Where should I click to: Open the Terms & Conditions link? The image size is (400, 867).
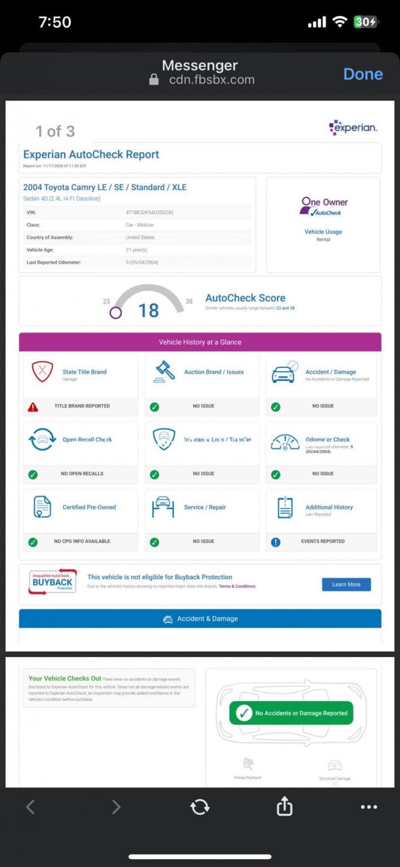pos(237,586)
